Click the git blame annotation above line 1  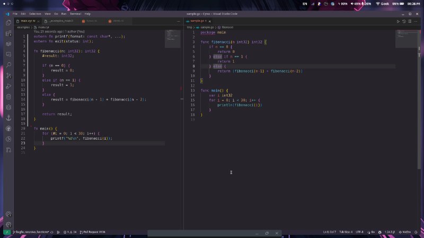(x=59, y=32)
